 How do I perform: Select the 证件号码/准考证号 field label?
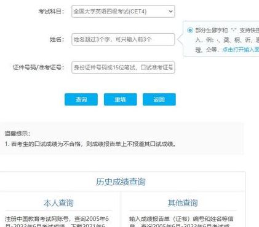click(x=39, y=67)
